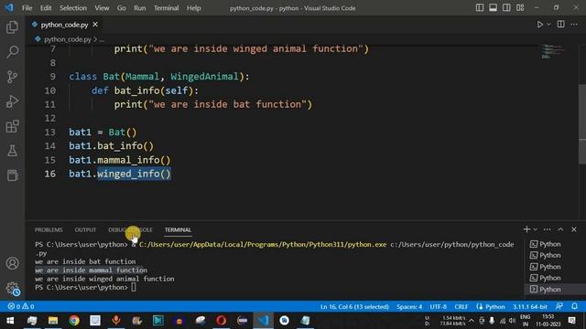
Task: Click Ln 16, Col 6 cursor position
Action: [354, 307]
